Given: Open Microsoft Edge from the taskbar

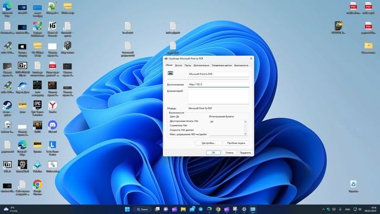Looking at the screenshot, I should 210,209.
